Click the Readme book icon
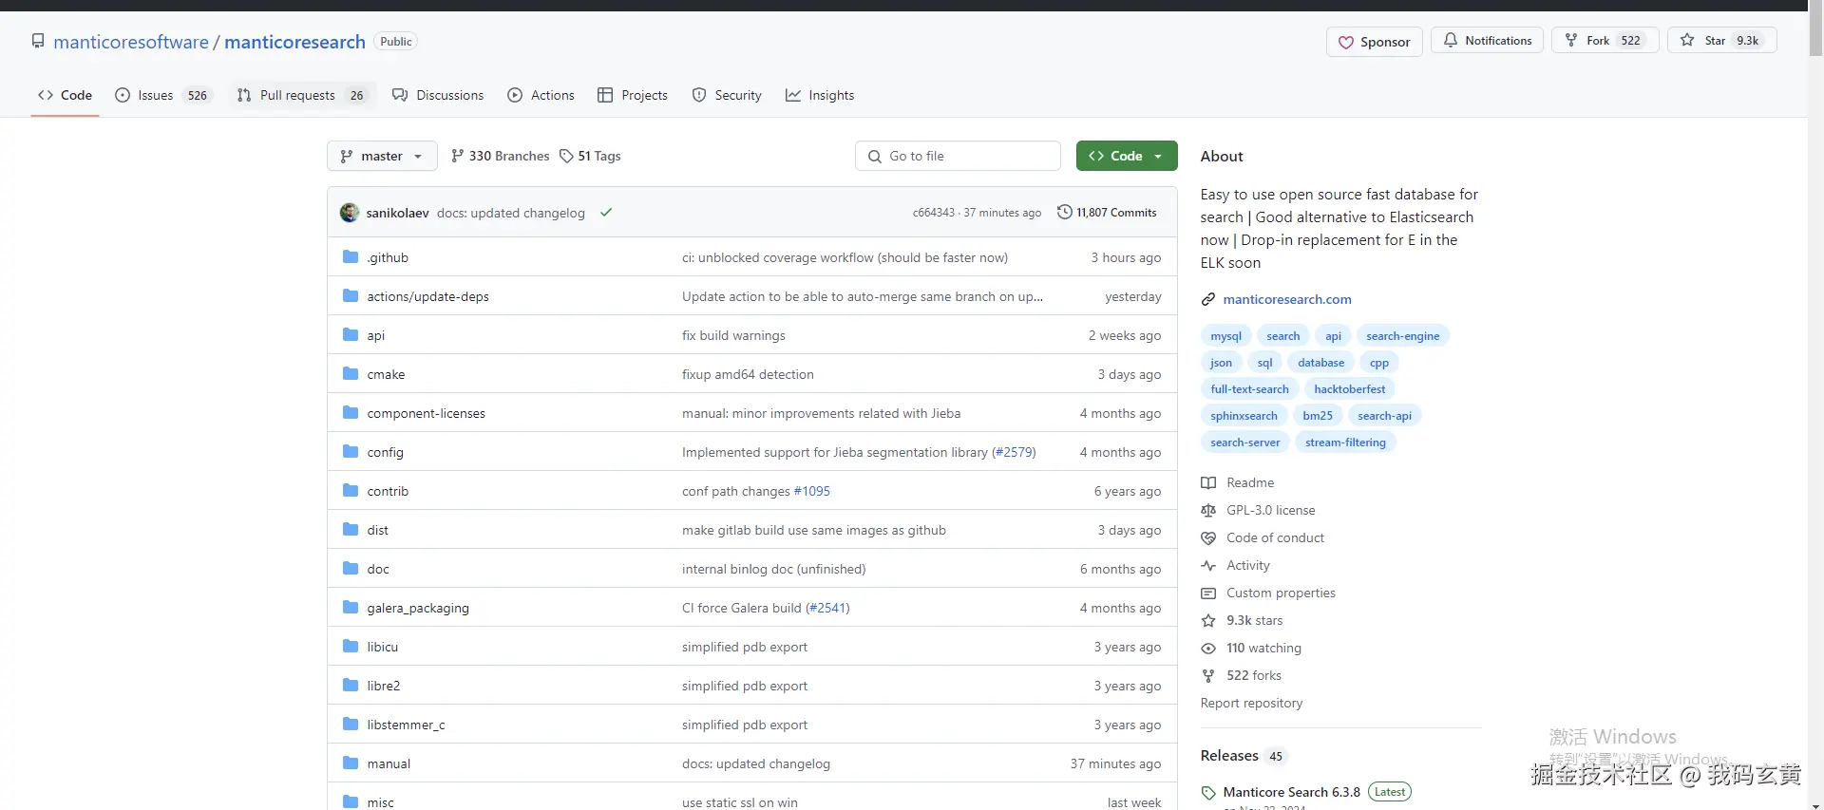This screenshot has height=810, width=1824. pyautogui.click(x=1208, y=482)
